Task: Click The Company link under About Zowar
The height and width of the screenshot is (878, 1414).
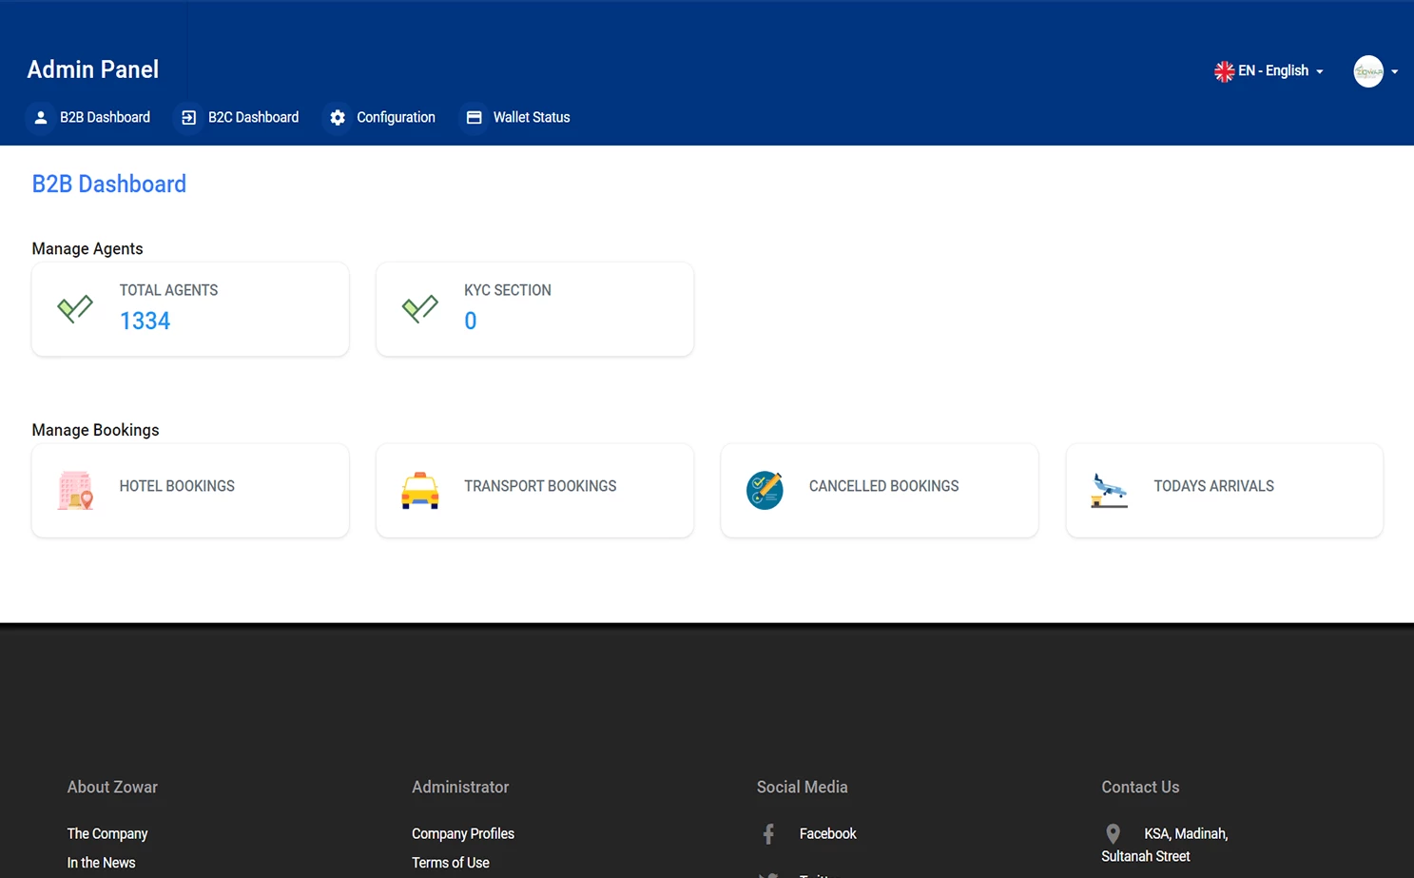Action: coord(107,833)
